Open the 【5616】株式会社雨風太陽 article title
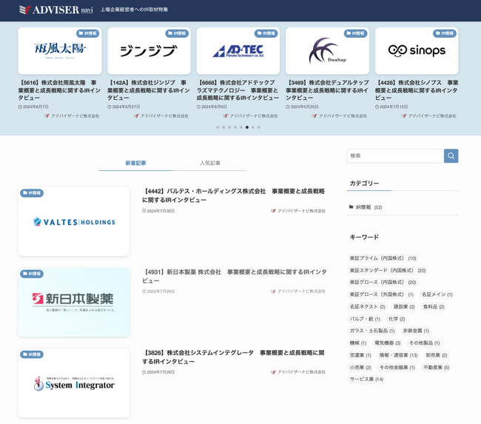Viewport: 481px width, 424px height. (59, 90)
